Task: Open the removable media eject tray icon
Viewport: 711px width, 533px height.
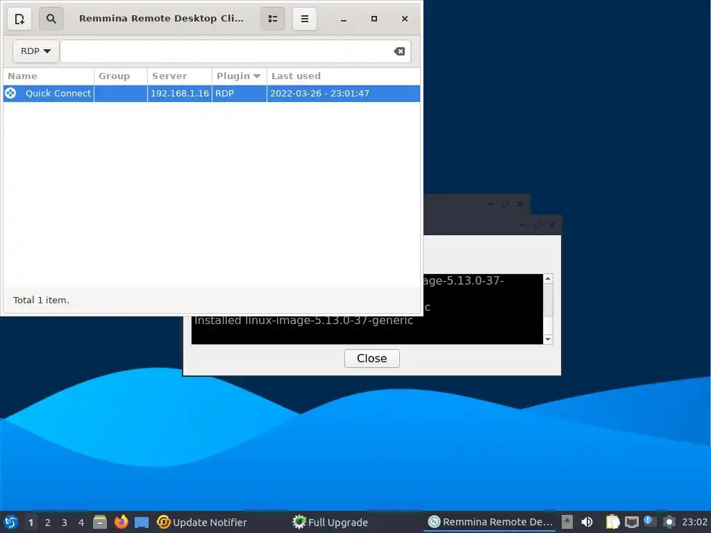Action: click(x=567, y=522)
